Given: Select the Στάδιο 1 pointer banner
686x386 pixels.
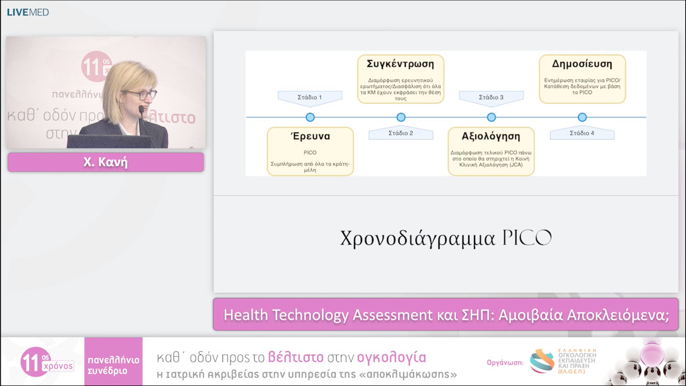Looking at the screenshot, I should 310,96.
